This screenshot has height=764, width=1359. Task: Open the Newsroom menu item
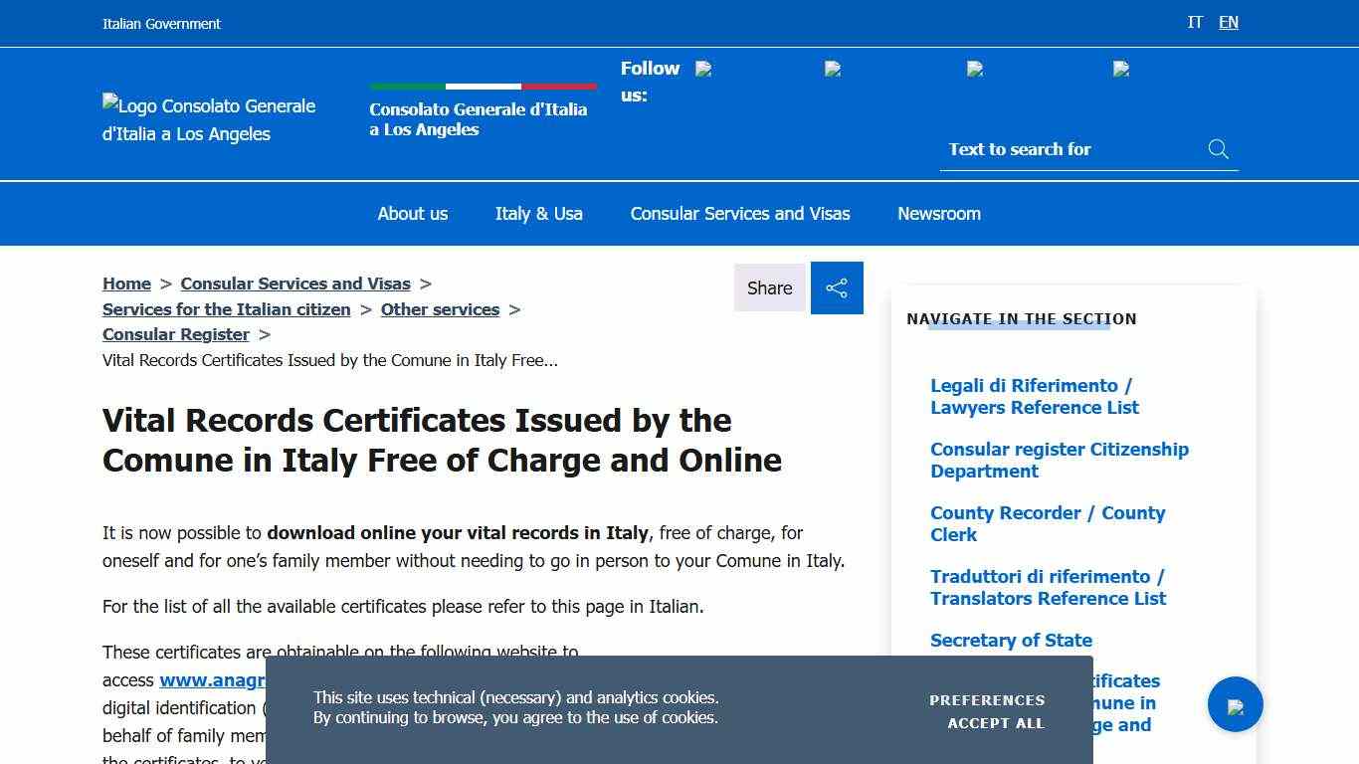(x=938, y=213)
